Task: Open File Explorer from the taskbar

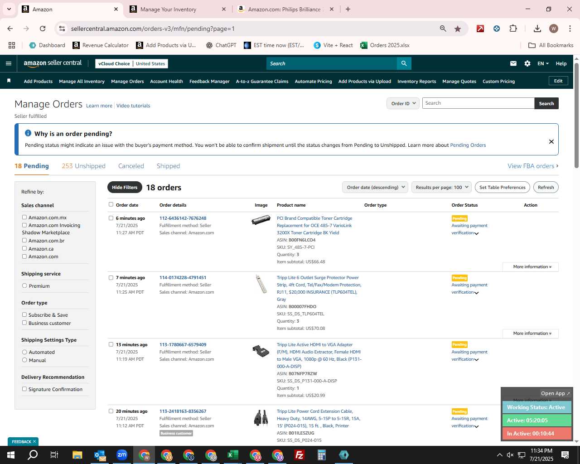Action: coord(77,455)
